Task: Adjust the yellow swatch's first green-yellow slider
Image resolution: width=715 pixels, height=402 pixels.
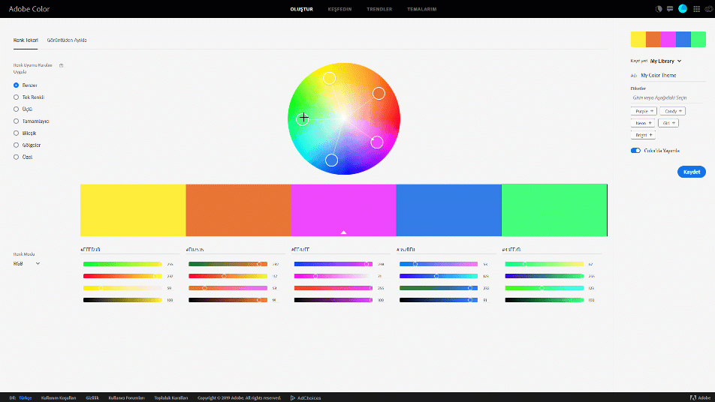Action: pyautogui.click(x=122, y=264)
